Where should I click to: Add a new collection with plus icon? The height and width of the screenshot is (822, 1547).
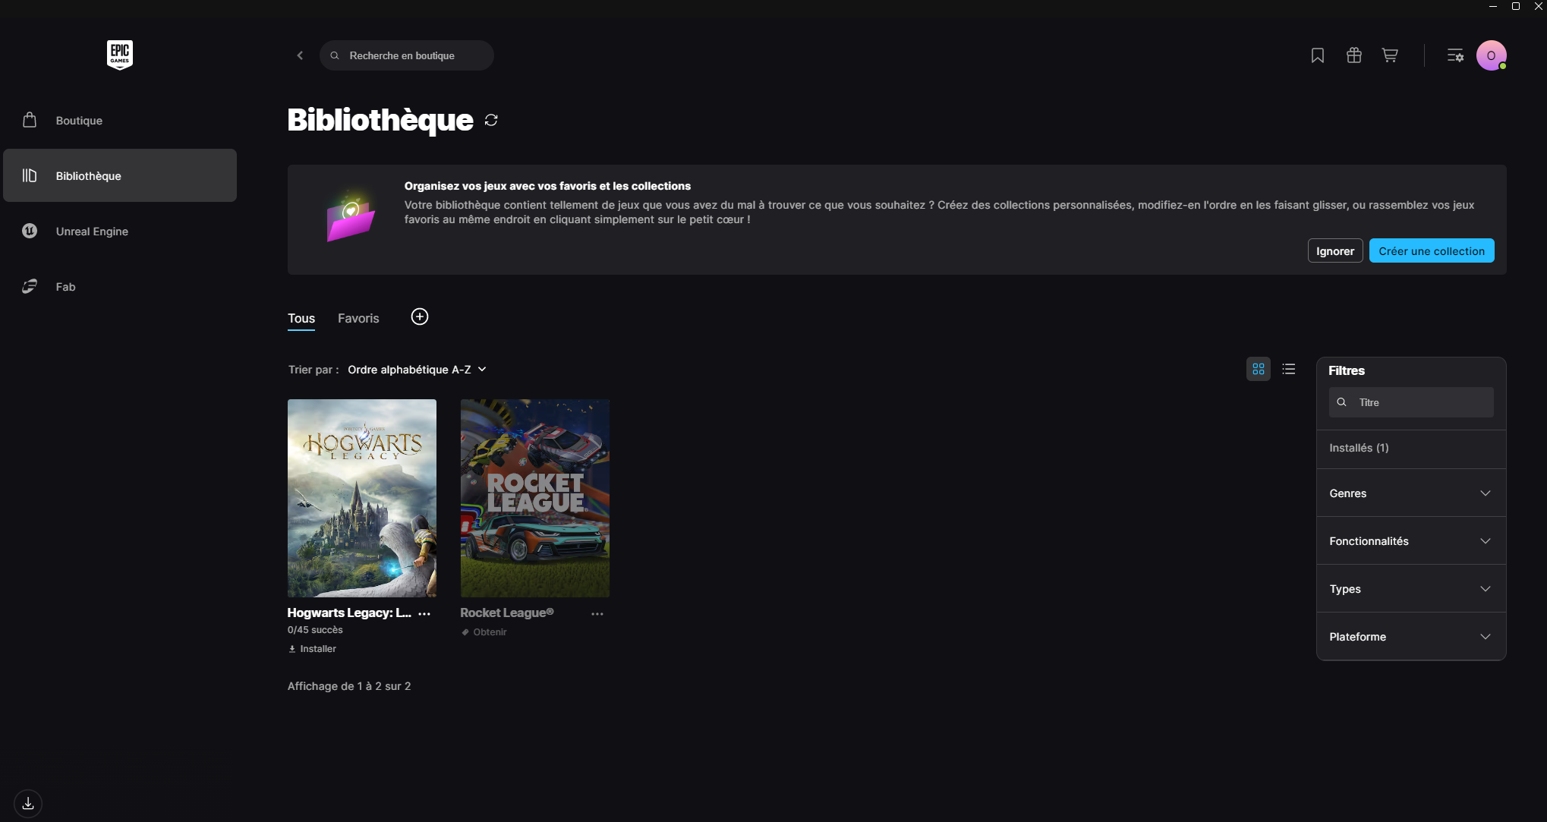(420, 317)
